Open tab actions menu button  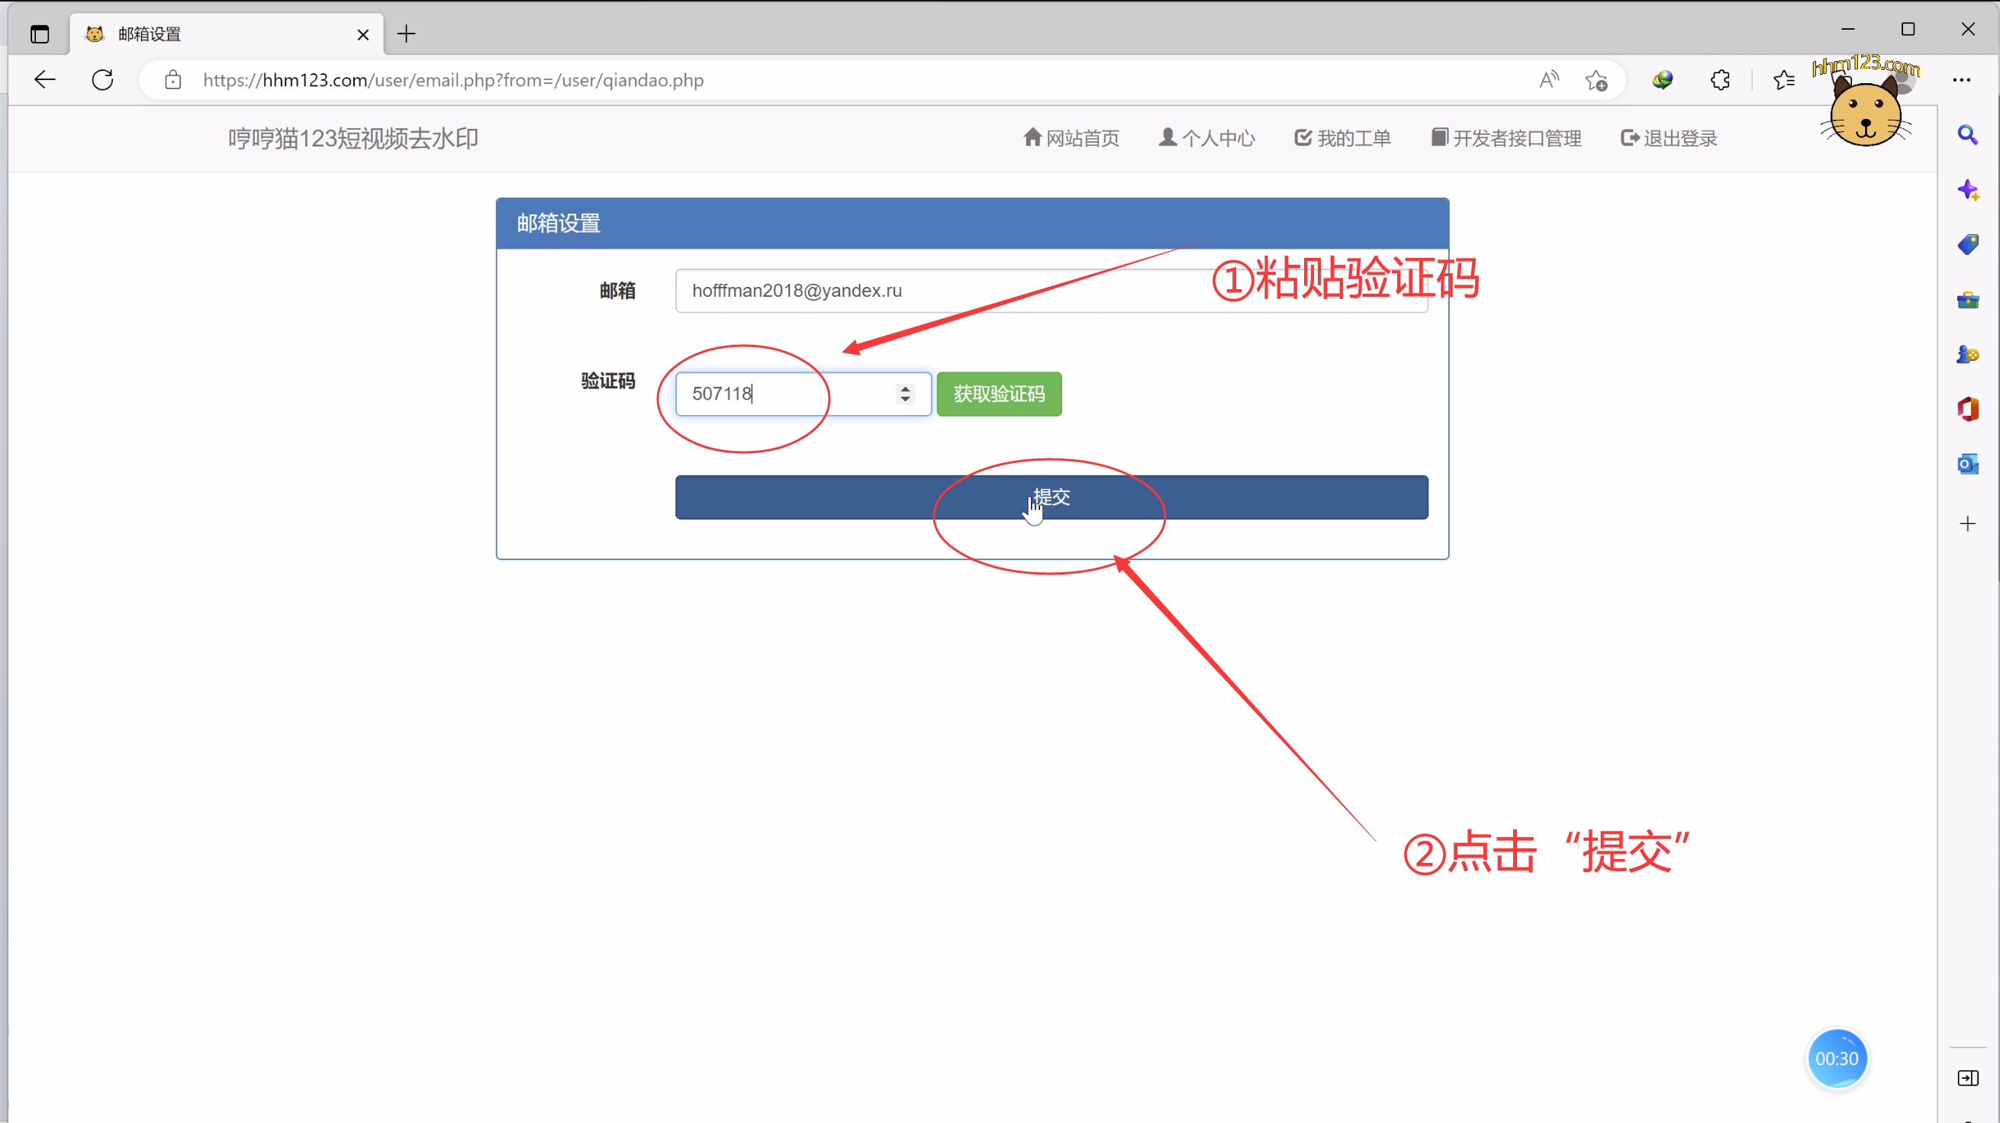(x=40, y=34)
